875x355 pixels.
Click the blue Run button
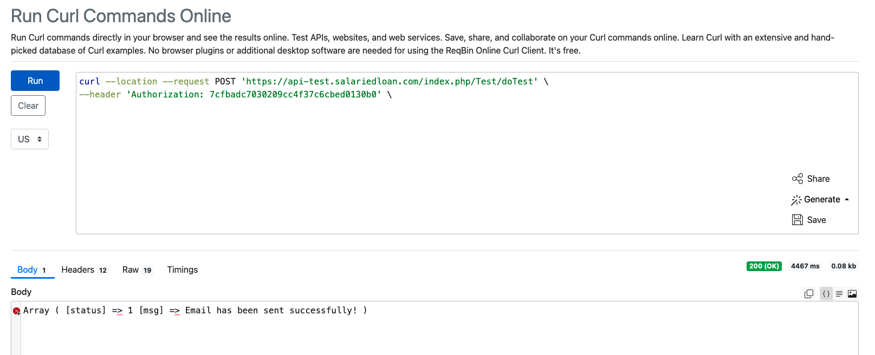point(35,81)
